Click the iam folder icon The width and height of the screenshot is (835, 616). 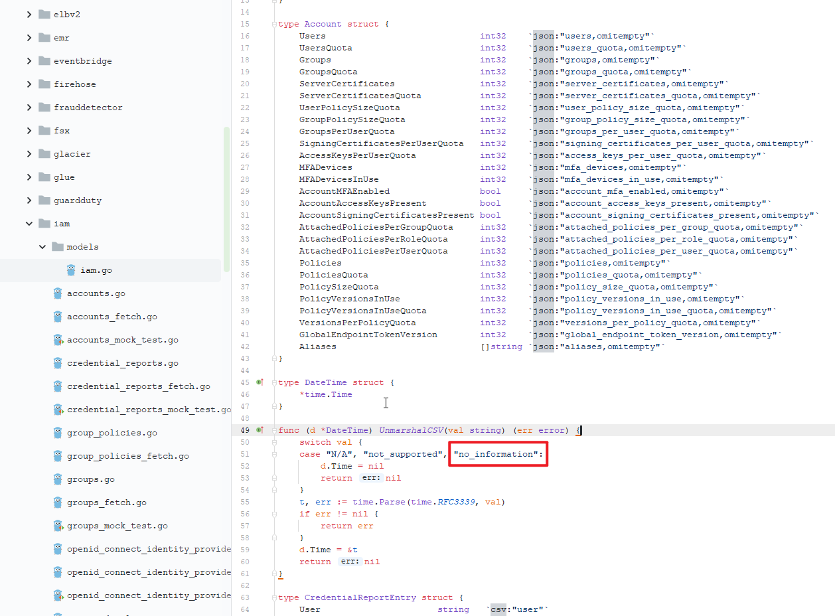point(44,224)
